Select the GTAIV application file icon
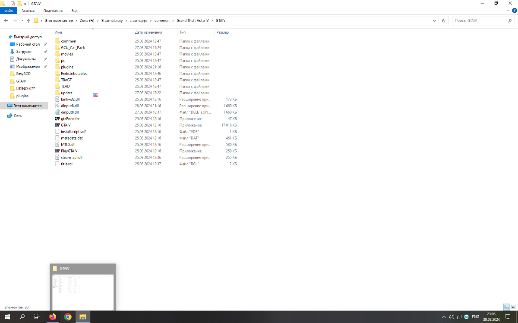 click(x=57, y=125)
